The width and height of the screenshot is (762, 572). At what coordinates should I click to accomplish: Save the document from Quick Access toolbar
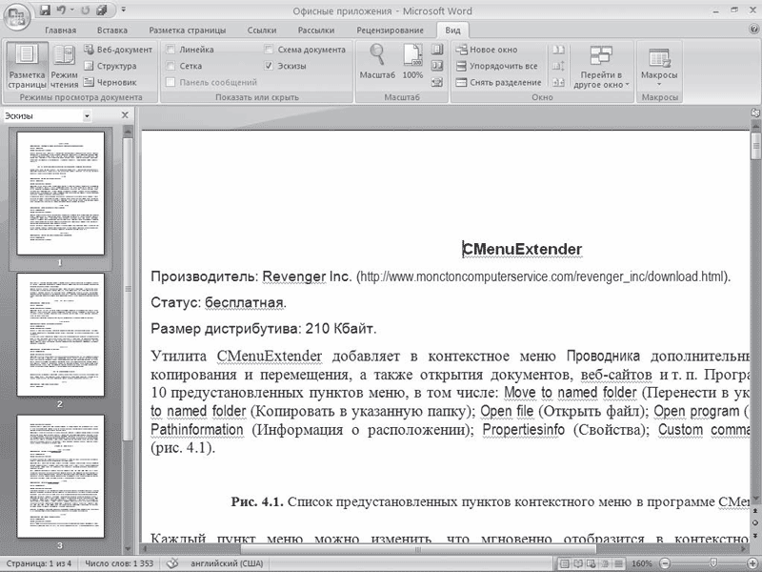pos(45,10)
